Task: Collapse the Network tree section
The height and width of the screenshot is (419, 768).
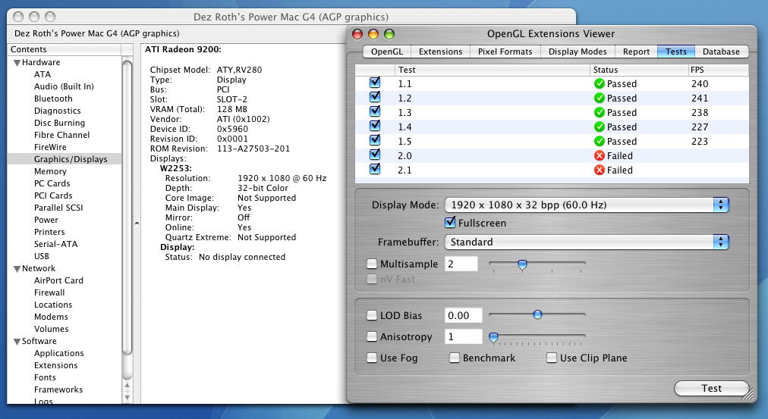Action: pos(17,269)
